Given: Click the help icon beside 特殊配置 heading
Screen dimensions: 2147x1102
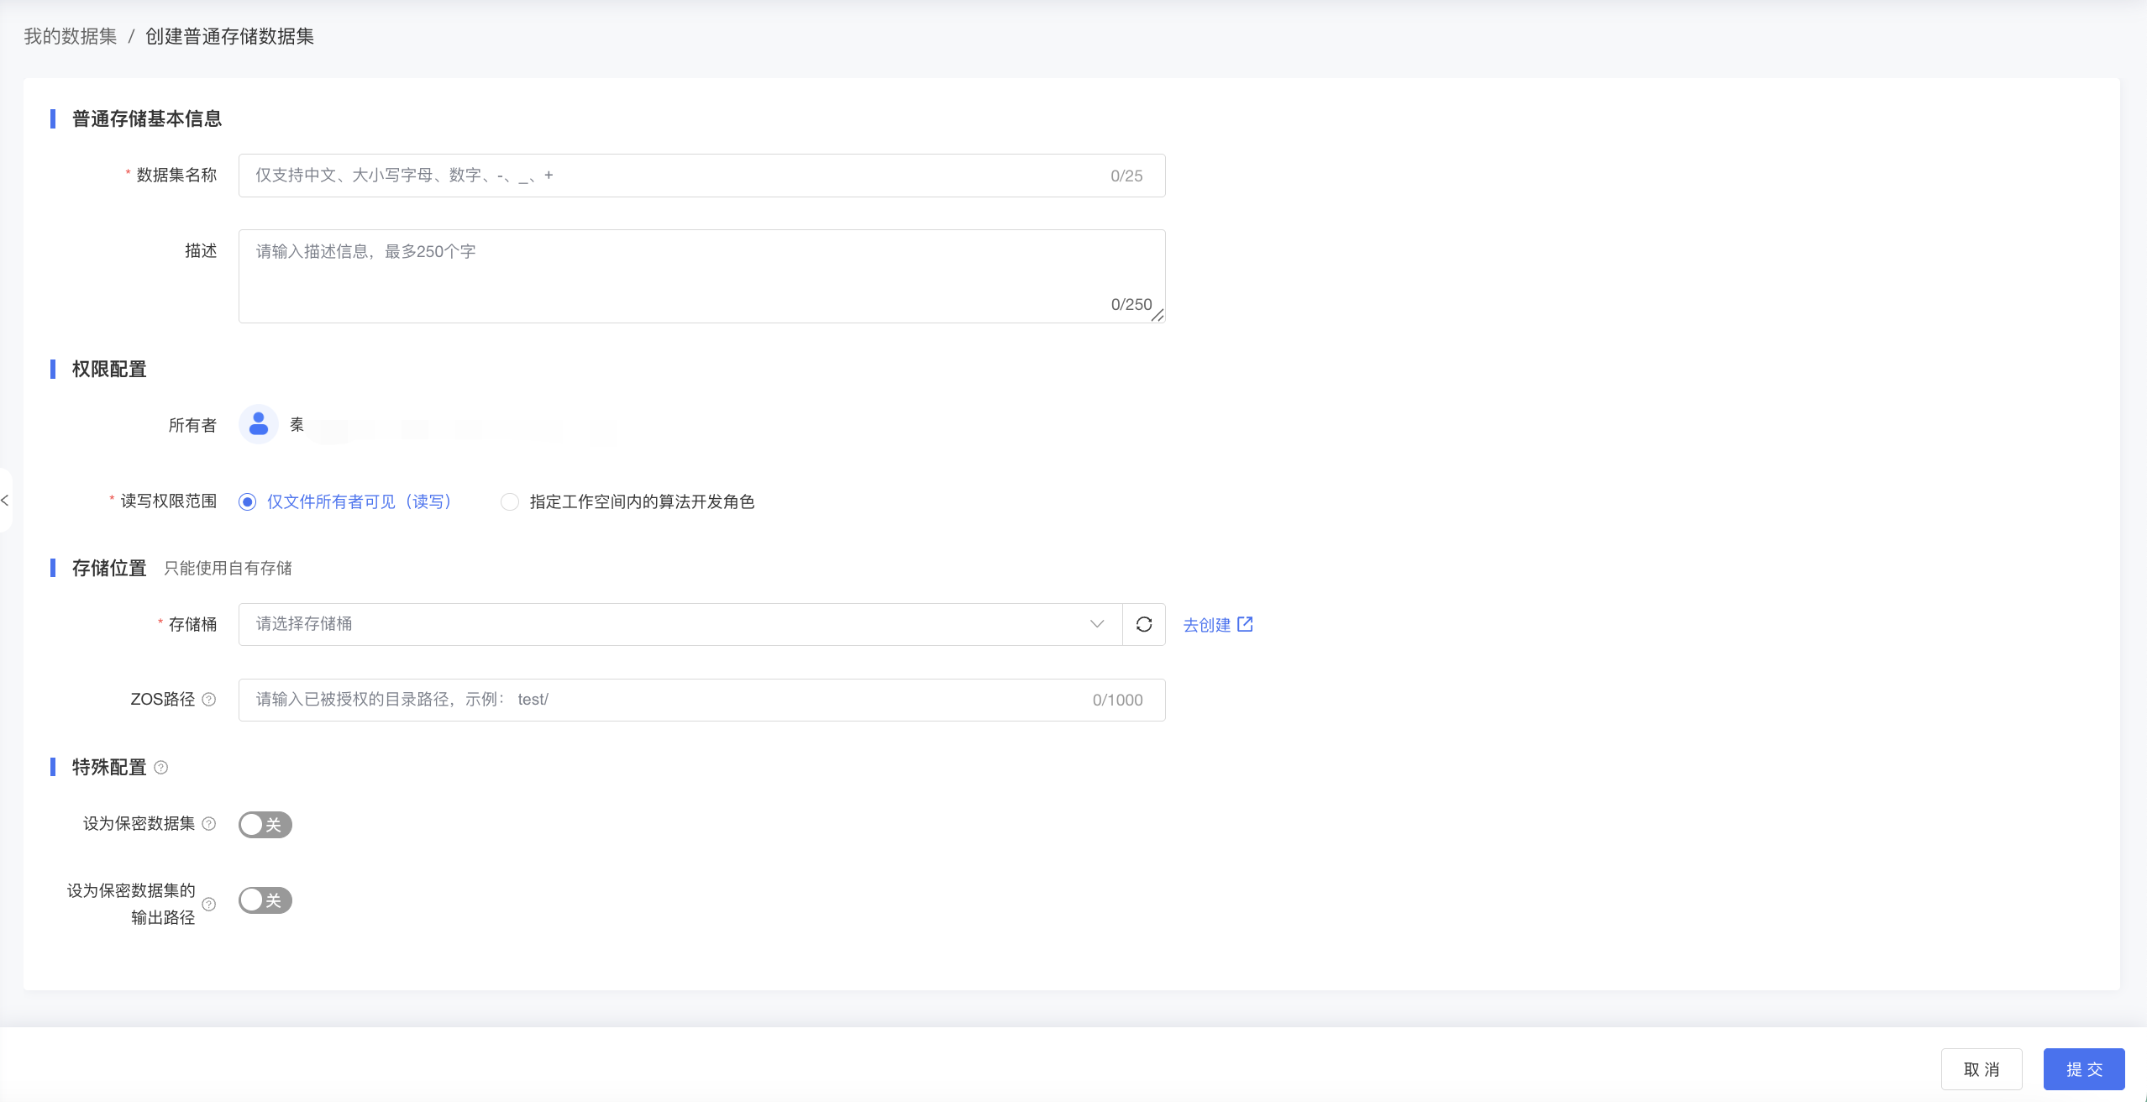Looking at the screenshot, I should (x=161, y=767).
